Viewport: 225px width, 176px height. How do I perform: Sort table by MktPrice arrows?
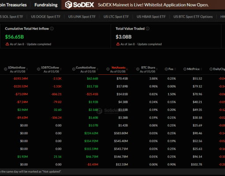[x=201, y=69]
